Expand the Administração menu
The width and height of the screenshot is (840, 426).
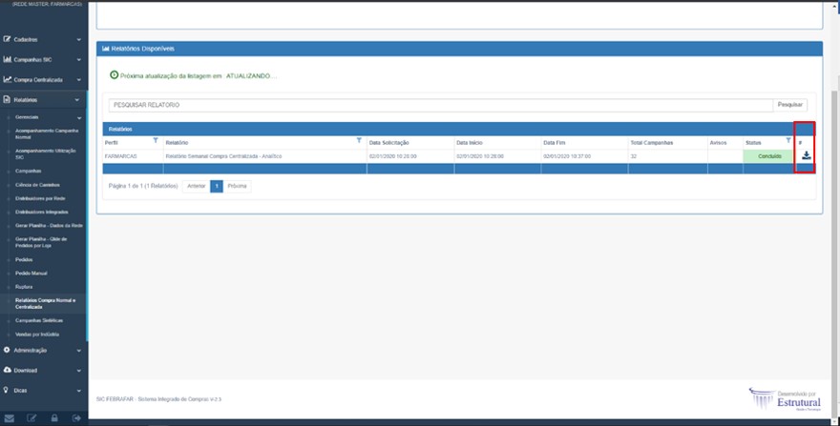[42, 350]
